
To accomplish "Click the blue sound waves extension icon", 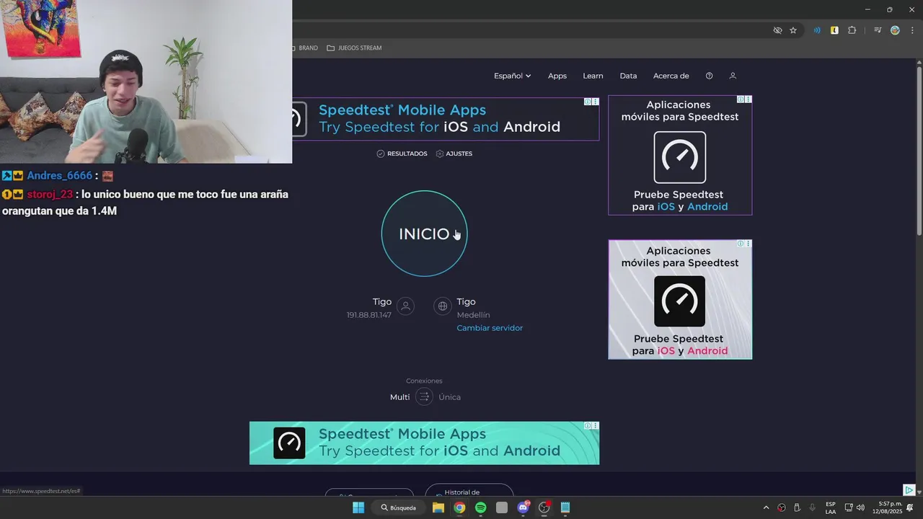I will click(817, 30).
